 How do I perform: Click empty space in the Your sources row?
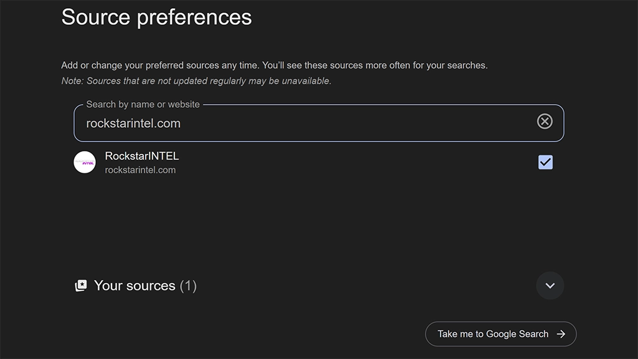tap(361, 286)
